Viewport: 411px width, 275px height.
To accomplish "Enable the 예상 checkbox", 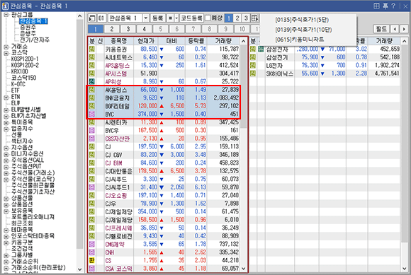I will pos(208,18).
